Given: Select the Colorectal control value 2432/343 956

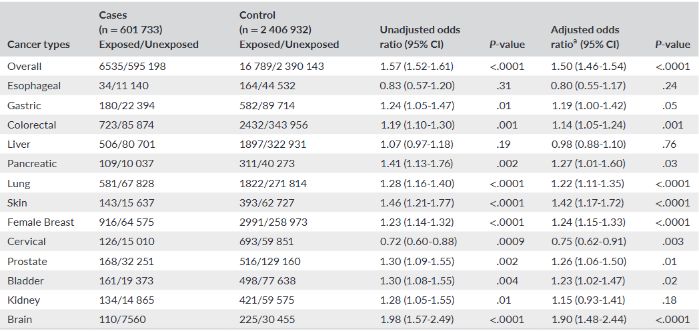Looking at the screenshot, I should tap(273, 125).
